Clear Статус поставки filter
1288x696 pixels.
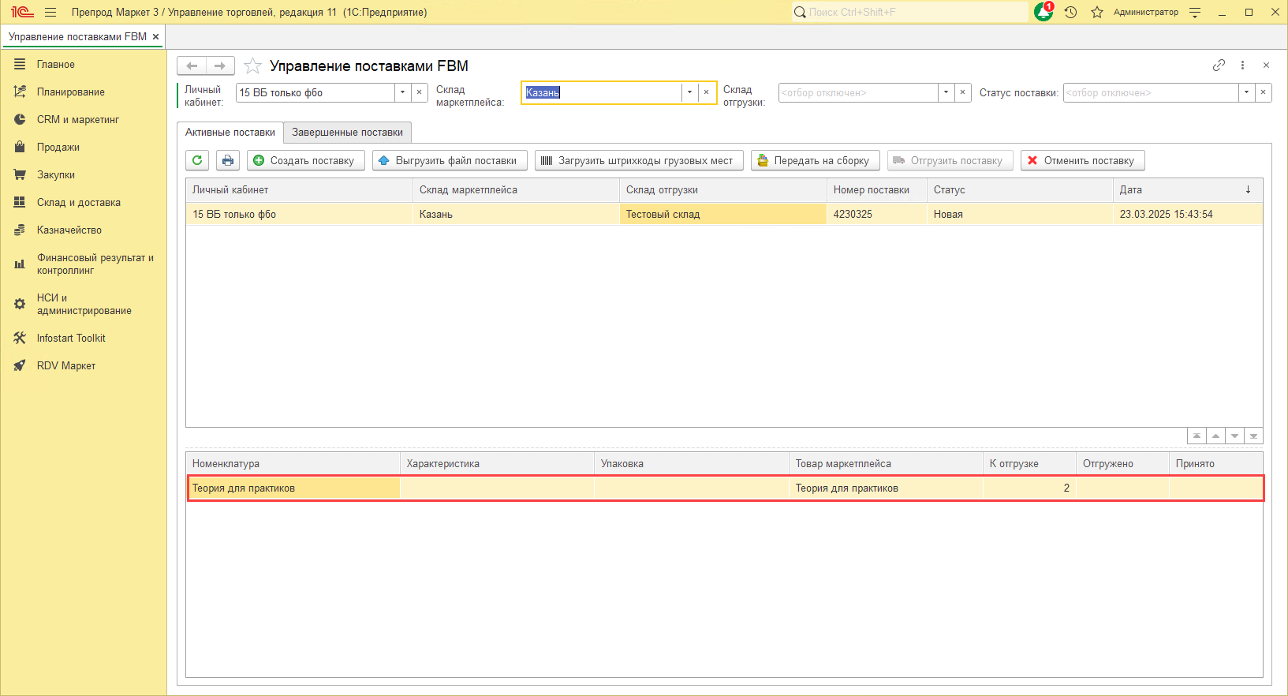point(1263,92)
